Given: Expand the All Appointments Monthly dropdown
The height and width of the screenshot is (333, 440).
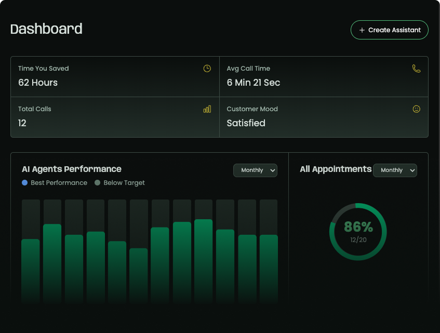Looking at the screenshot, I should click(395, 170).
